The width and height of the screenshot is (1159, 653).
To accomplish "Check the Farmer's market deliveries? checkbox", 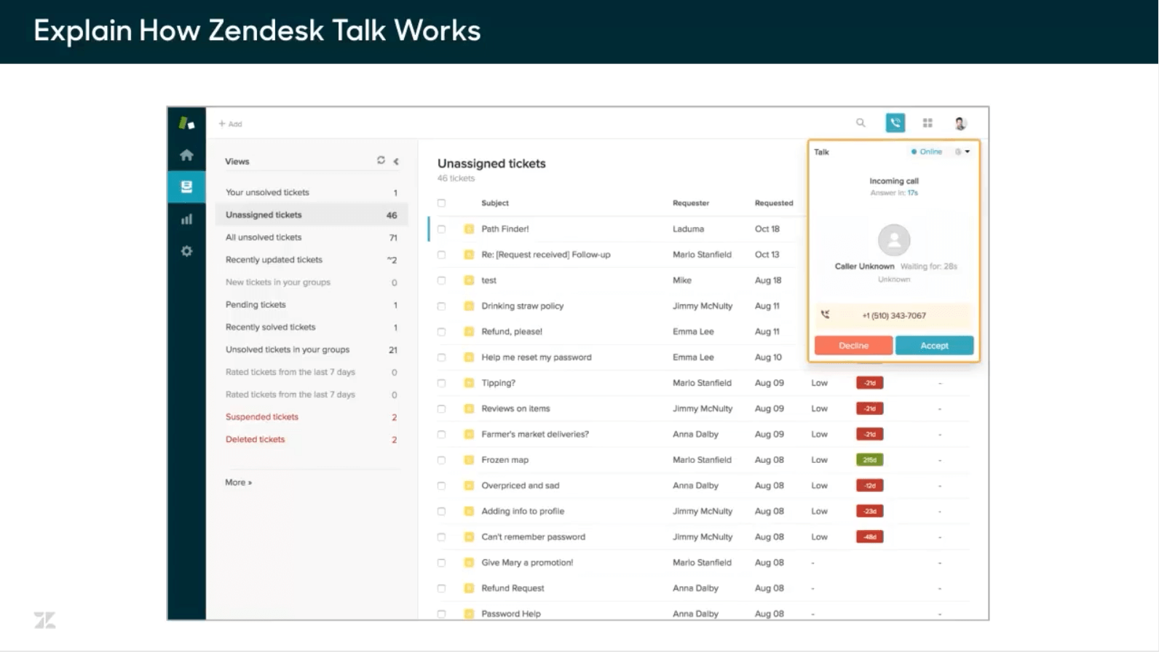I will tap(441, 435).
